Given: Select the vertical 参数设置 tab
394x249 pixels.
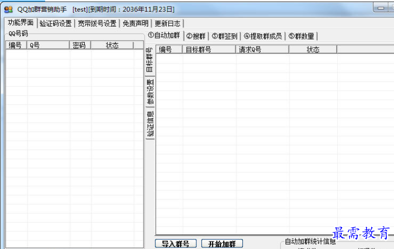Looking at the screenshot, I should [x=150, y=92].
